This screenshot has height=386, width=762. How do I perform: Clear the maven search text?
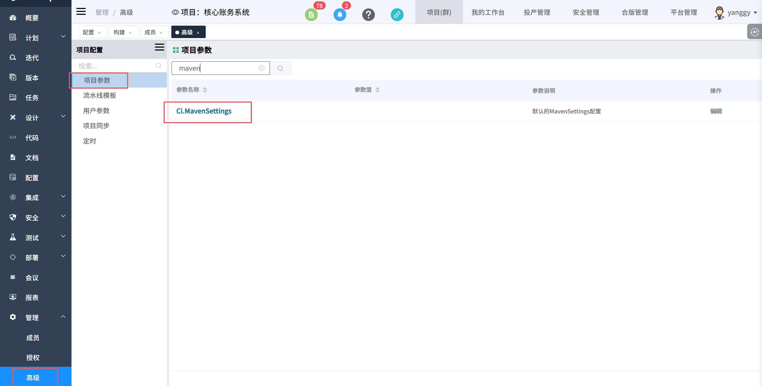[261, 68]
